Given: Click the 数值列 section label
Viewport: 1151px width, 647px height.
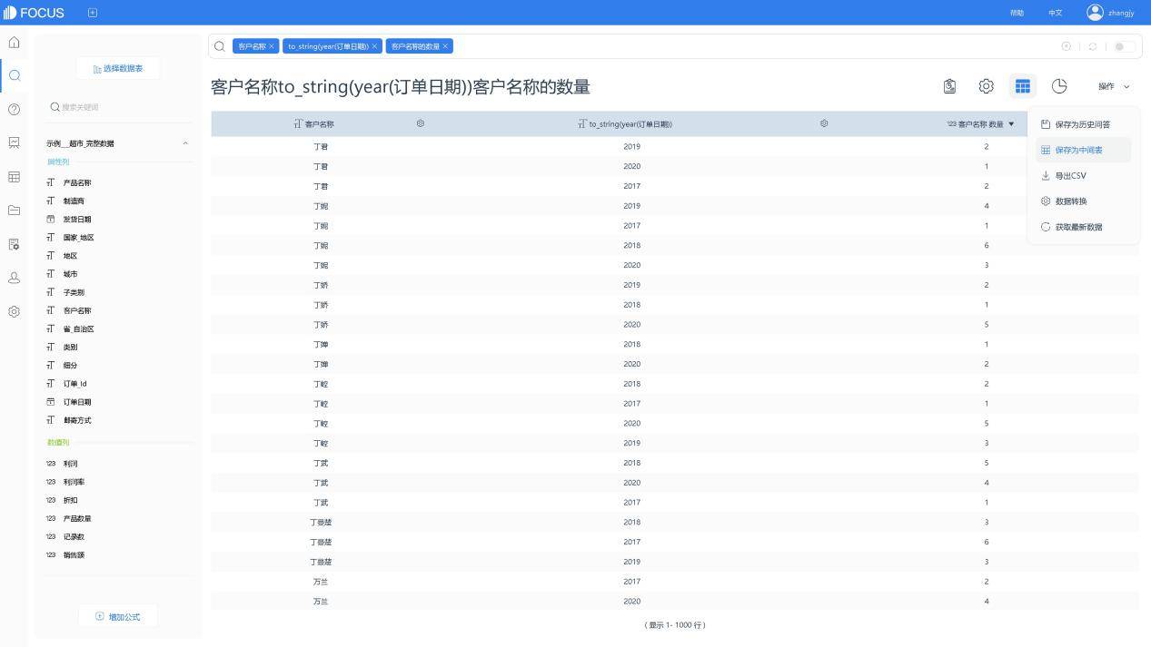Looking at the screenshot, I should coord(58,443).
